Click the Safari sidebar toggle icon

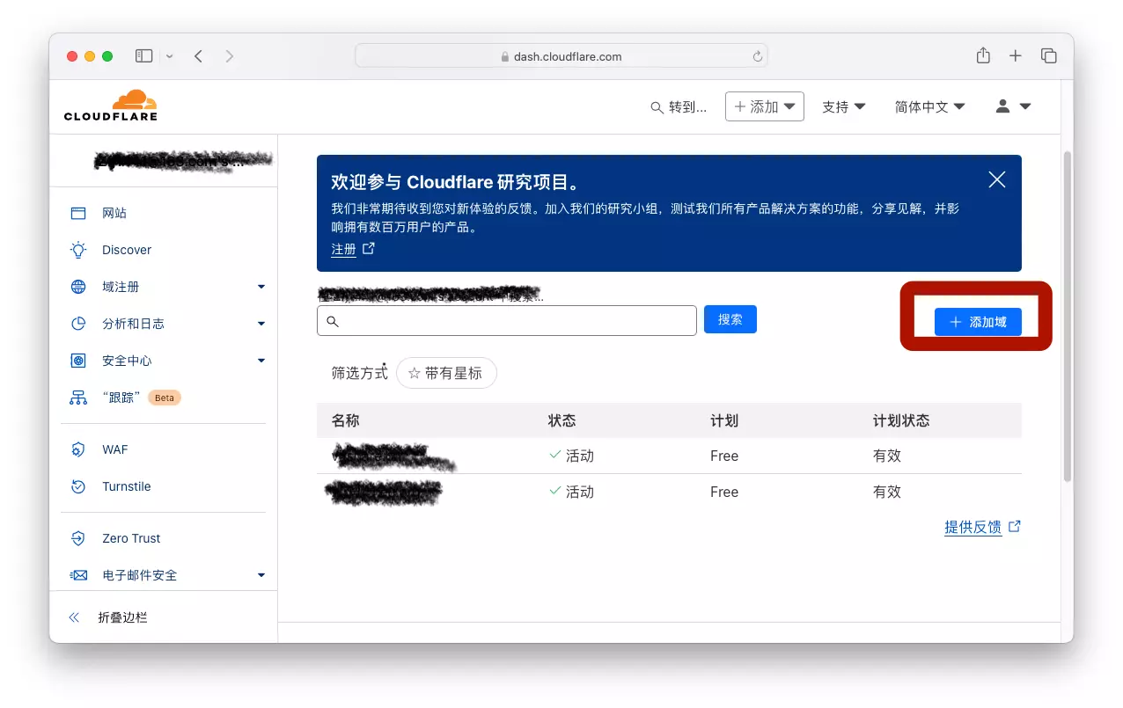tap(144, 56)
